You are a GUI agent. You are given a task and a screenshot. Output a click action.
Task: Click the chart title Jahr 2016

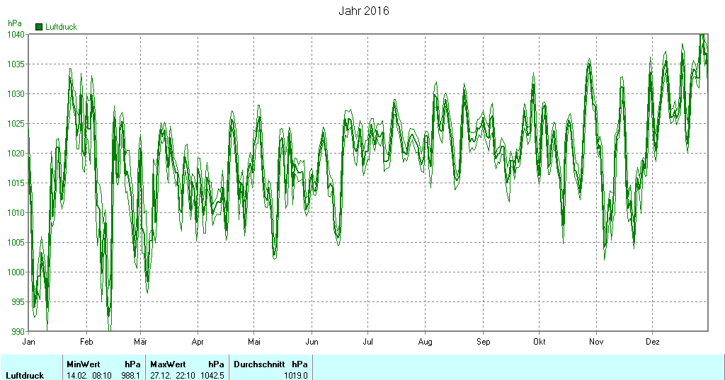[363, 11]
